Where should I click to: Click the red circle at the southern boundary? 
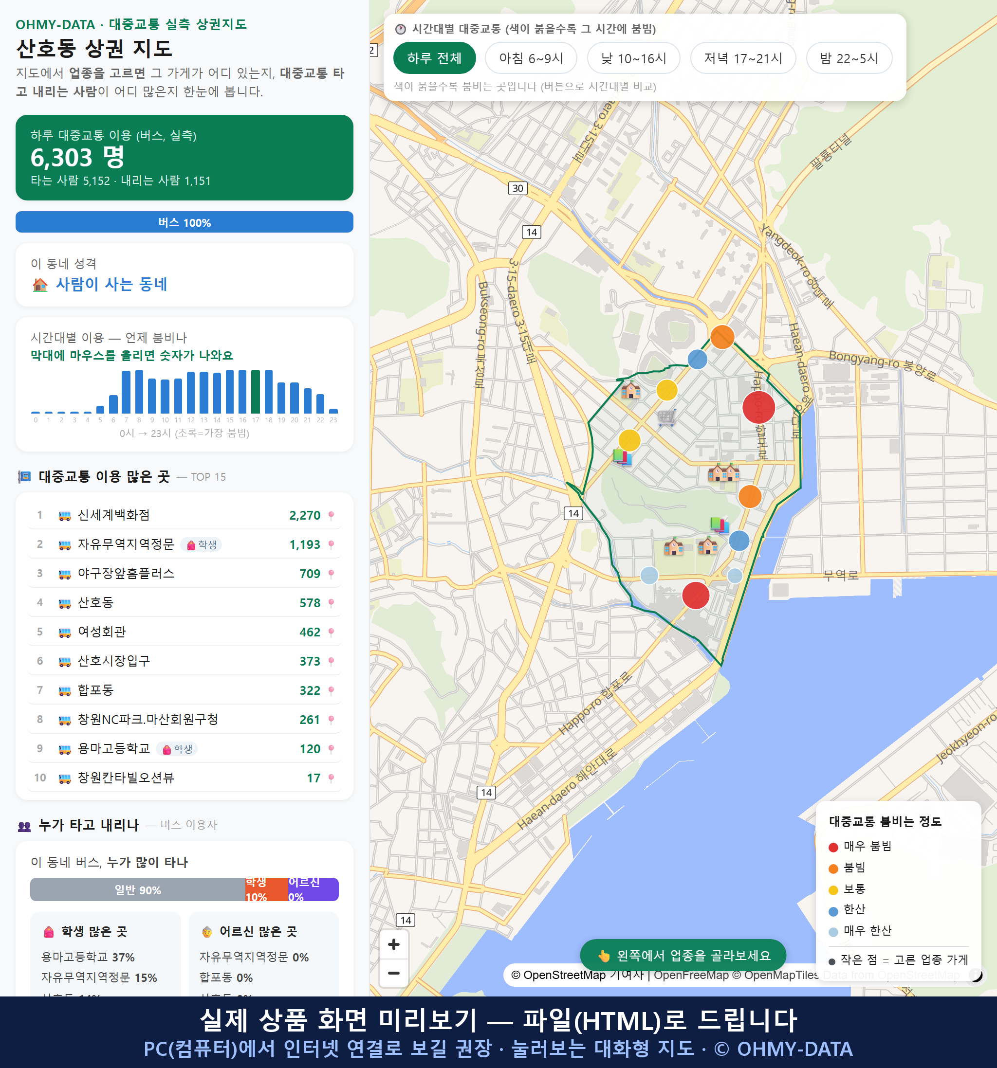click(x=696, y=595)
